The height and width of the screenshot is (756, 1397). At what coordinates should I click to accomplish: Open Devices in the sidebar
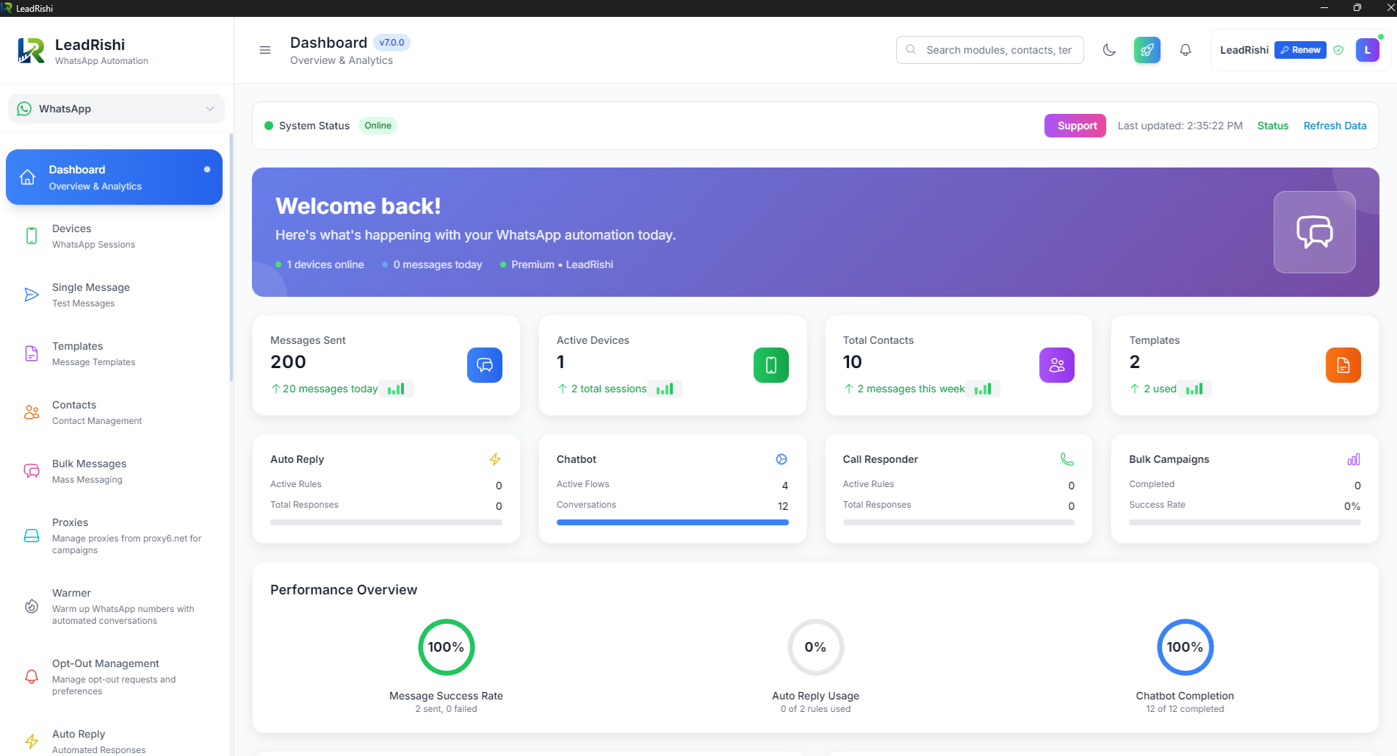point(114,236)
